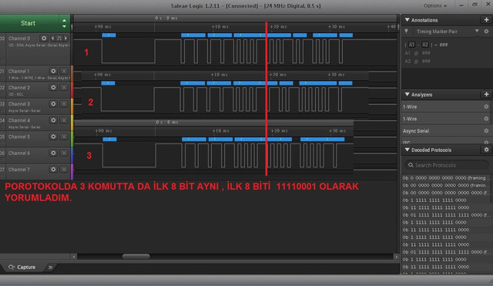Viewport: 493px width, 286px height.
Task: Click the Channel 0 label
Action: click(x=19, y=39)
